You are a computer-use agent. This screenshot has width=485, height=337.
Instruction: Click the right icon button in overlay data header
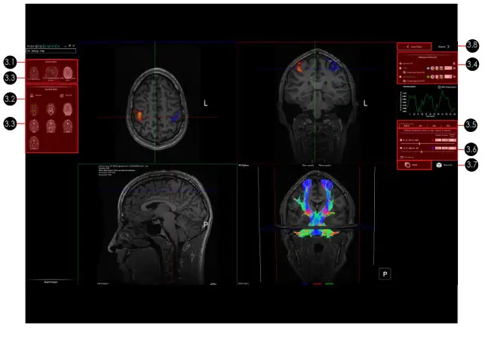pyautogui.click(x=62, y=96)
